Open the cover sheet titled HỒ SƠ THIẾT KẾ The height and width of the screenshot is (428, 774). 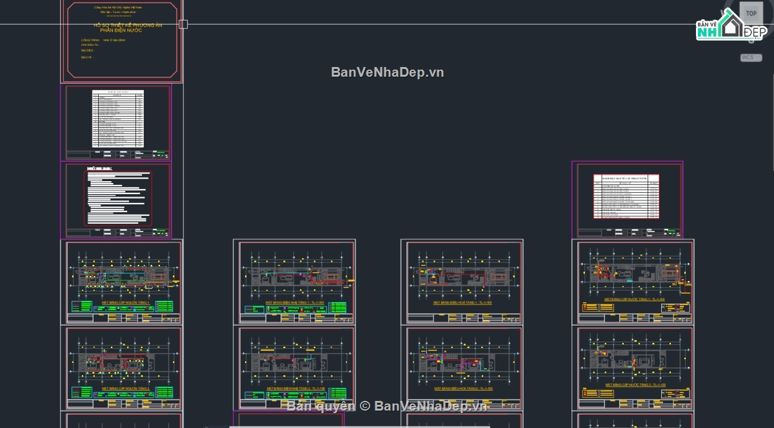(x=122, y=41)
